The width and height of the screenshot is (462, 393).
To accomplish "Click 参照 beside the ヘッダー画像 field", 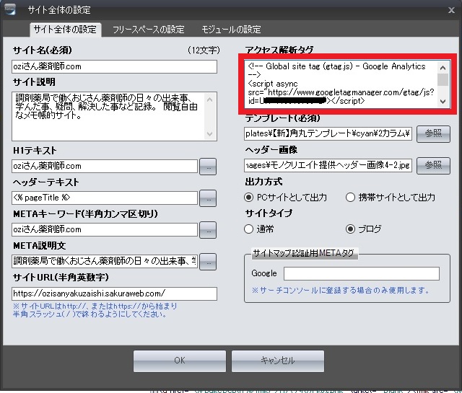I will (x=432, y=165).
